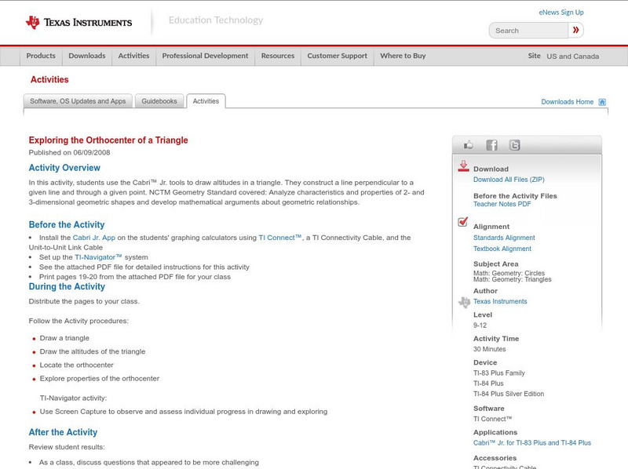The height and width of the screenshot is (469, 628).
Task: Click the gray TI logo beside Author
Action: (464, 302)
